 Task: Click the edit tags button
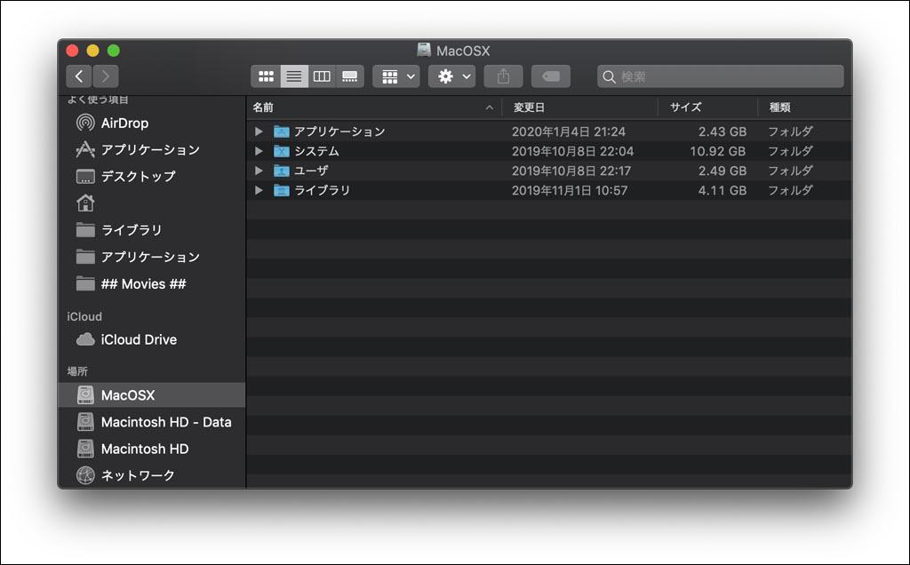(551, 76)
